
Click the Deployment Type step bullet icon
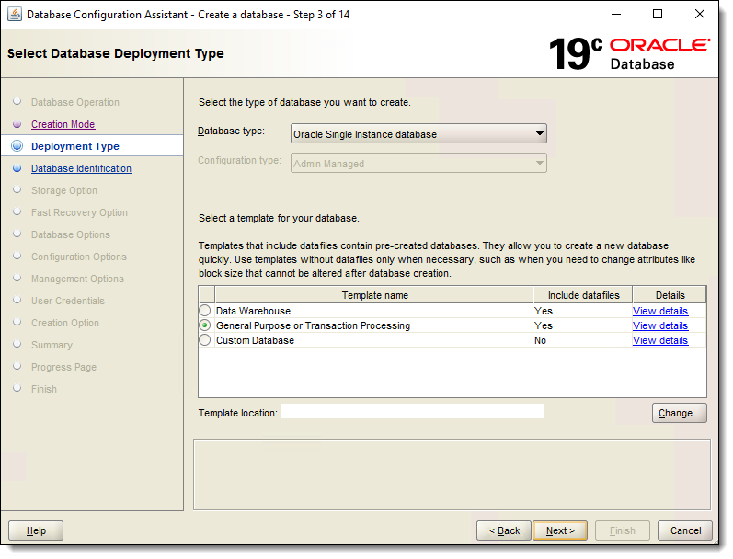17,146
